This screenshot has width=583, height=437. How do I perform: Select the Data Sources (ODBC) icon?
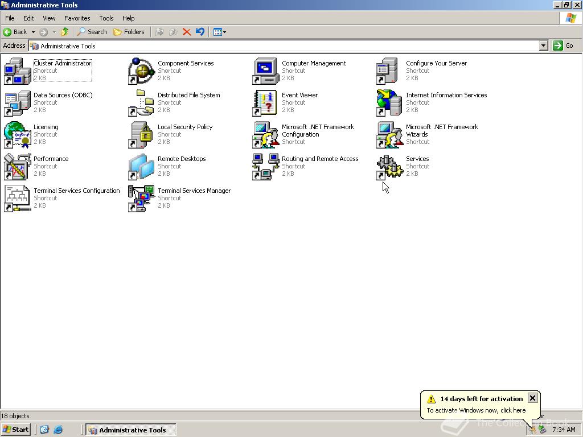(x=17, y=103)
